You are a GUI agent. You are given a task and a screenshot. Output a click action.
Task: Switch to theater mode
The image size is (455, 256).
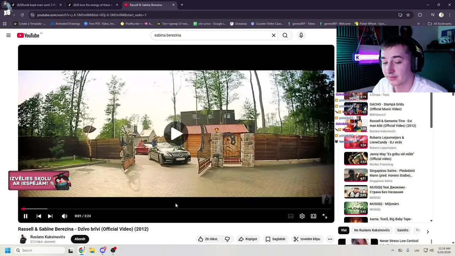coord(314,216)
